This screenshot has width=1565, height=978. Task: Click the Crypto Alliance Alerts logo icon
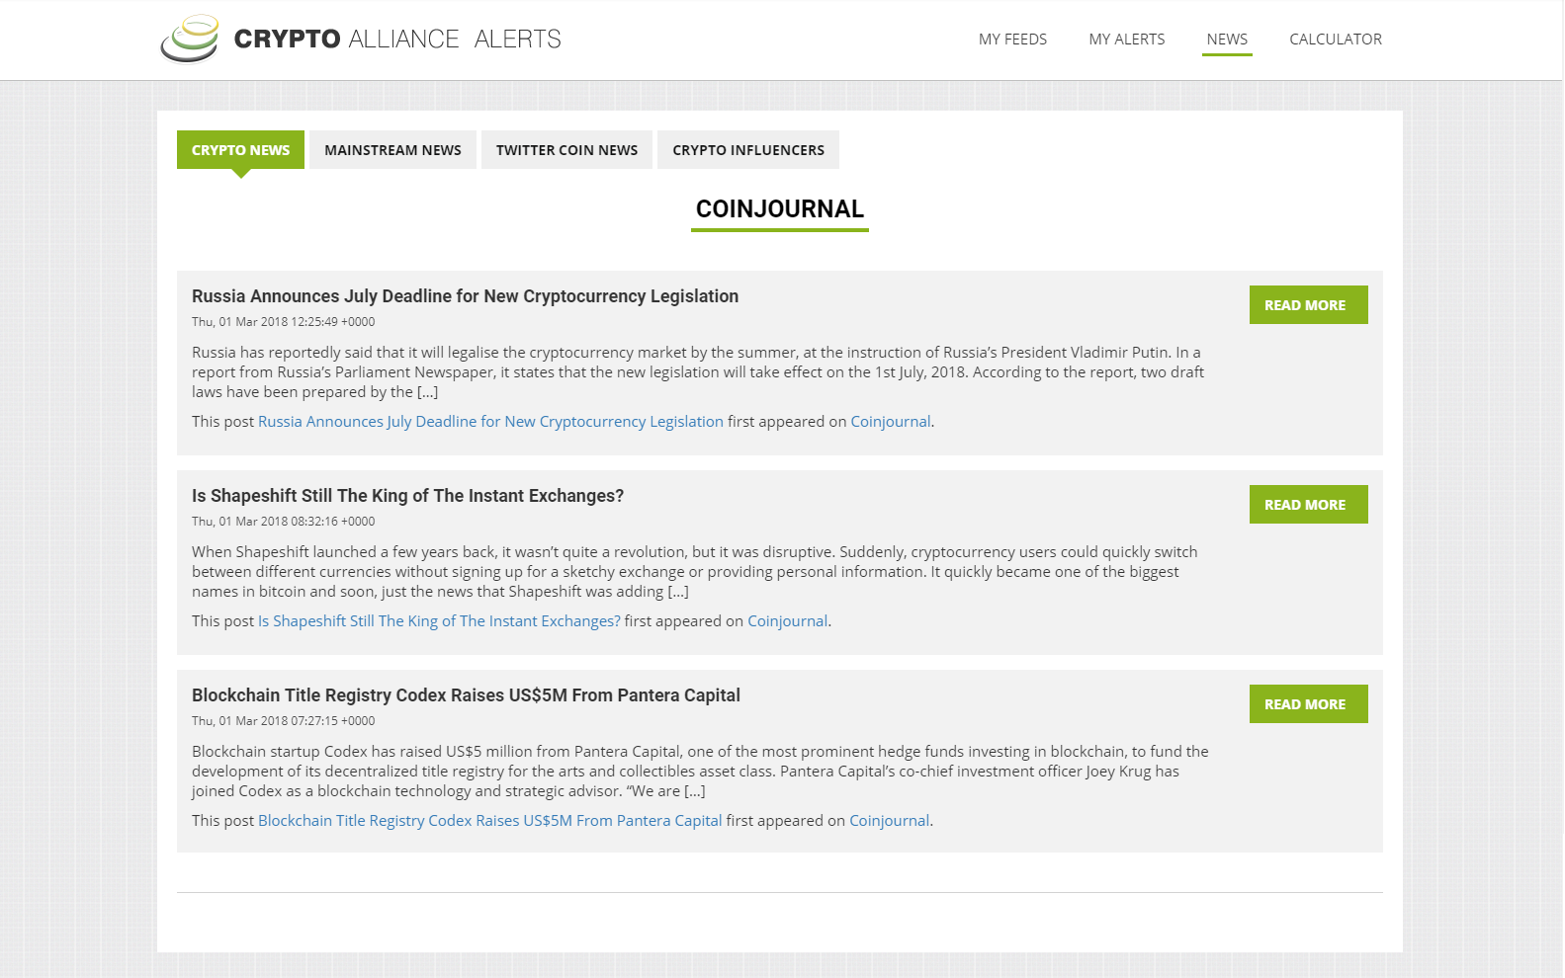190,39
